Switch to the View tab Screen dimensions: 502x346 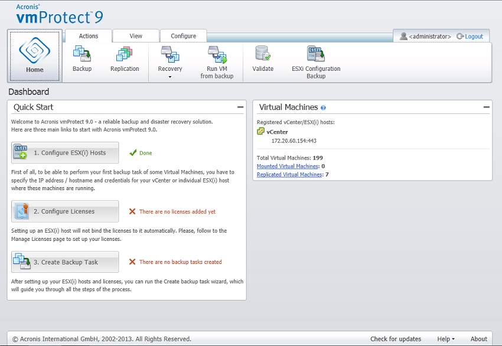[x=136, y=36]
